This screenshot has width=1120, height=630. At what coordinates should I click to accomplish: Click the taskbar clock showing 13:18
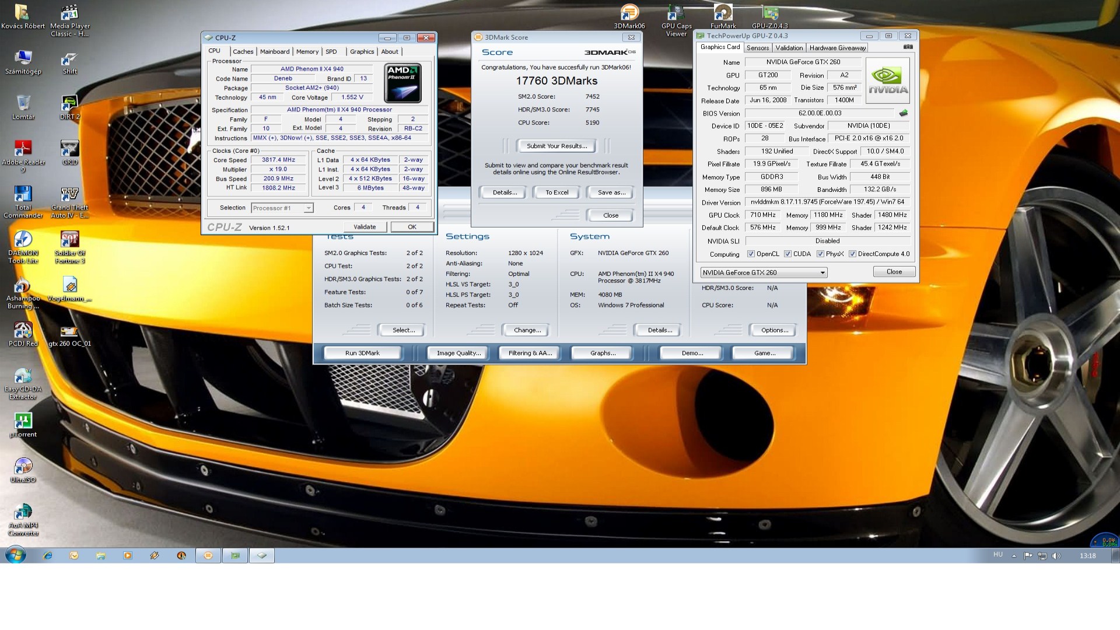1087,556
